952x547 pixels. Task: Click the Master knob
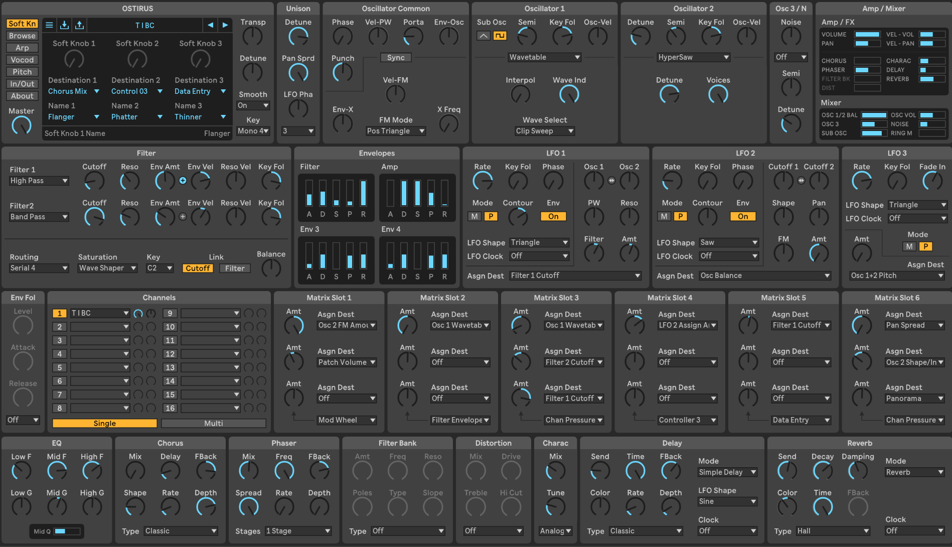point(22,125)
